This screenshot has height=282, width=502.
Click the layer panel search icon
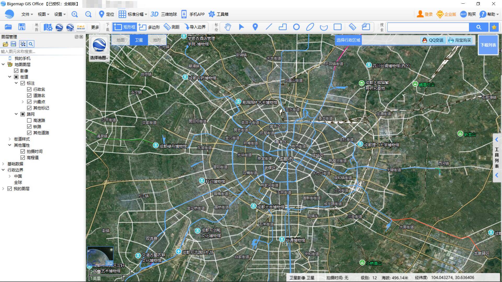[x=31, y=44]
